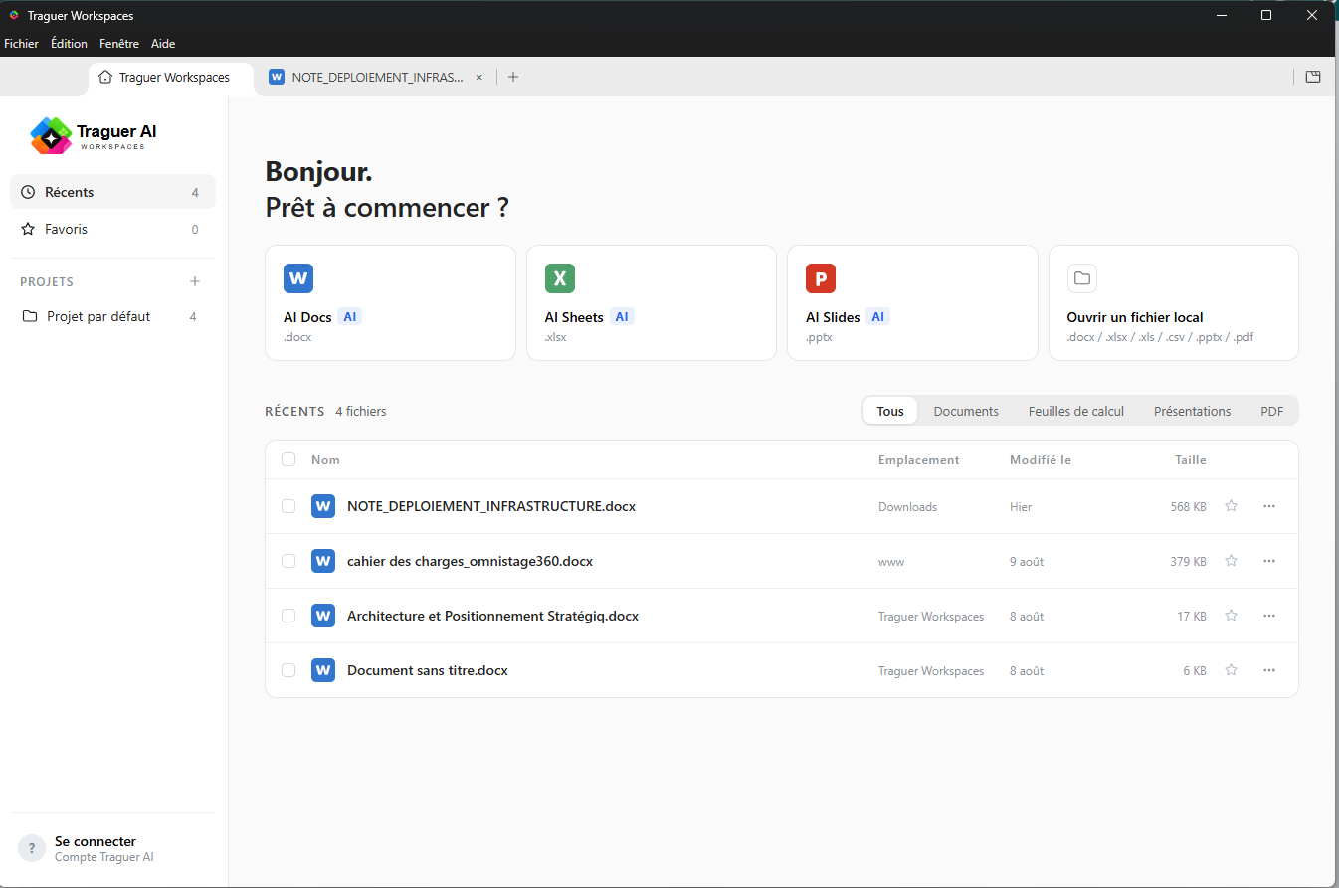
Task: Open the Édition menu
Action: 69,44
